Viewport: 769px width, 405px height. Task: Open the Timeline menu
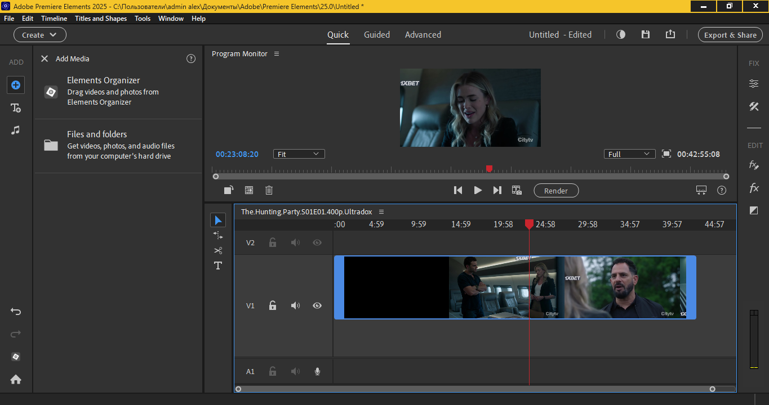pos(54,19)
